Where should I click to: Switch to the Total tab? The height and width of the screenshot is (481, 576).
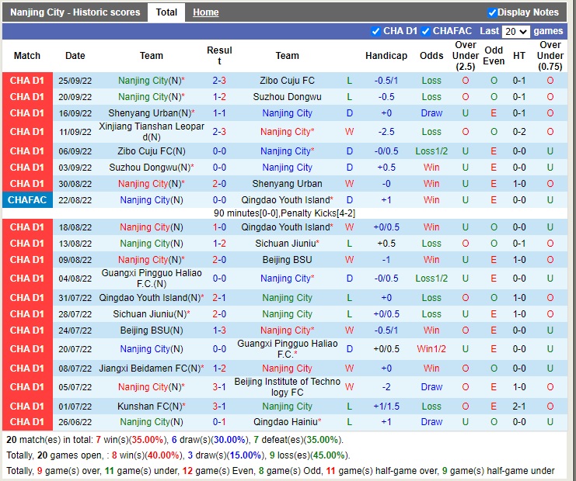coord(166,12)
